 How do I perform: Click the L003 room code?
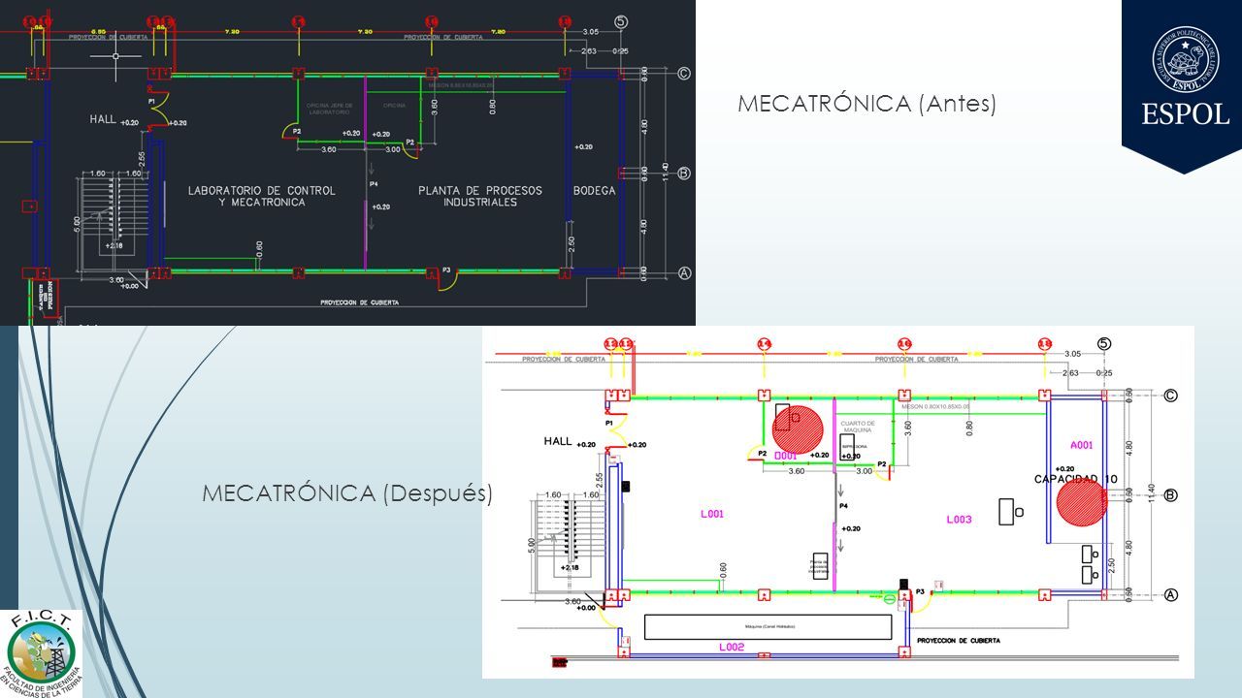tap(959, 520)
